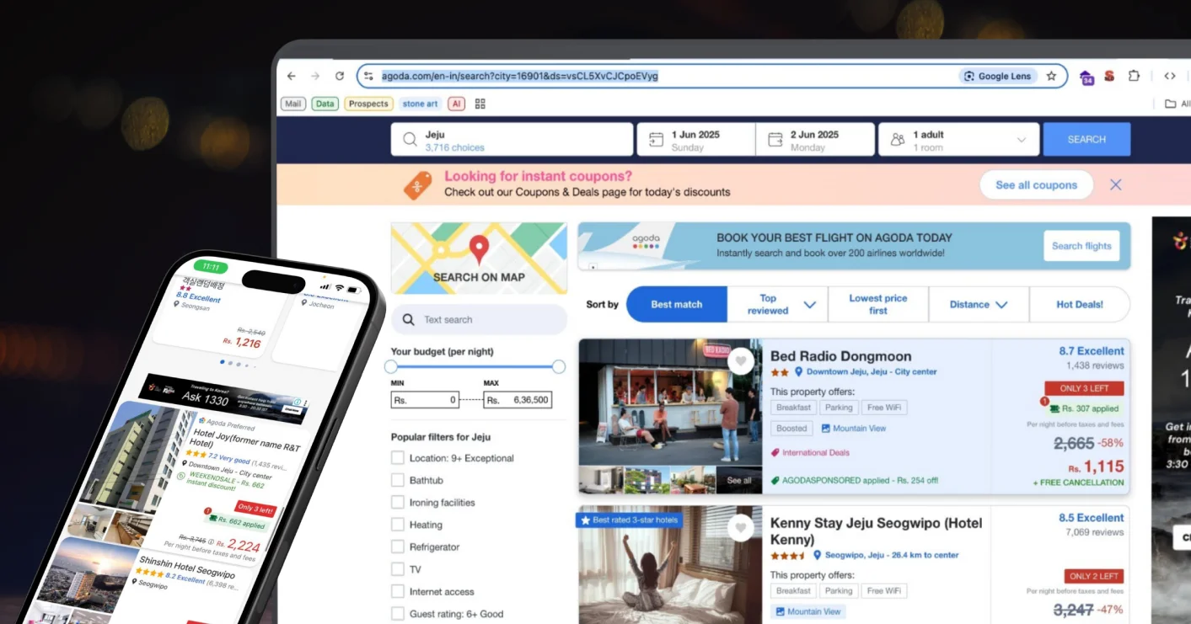Select the minimum budget slider handle
This screenshot has width=1191, height=624.
point(391,367)
